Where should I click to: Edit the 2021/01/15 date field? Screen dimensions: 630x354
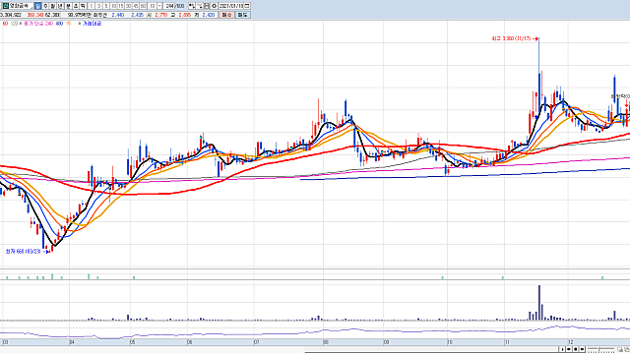click(231, 6)
